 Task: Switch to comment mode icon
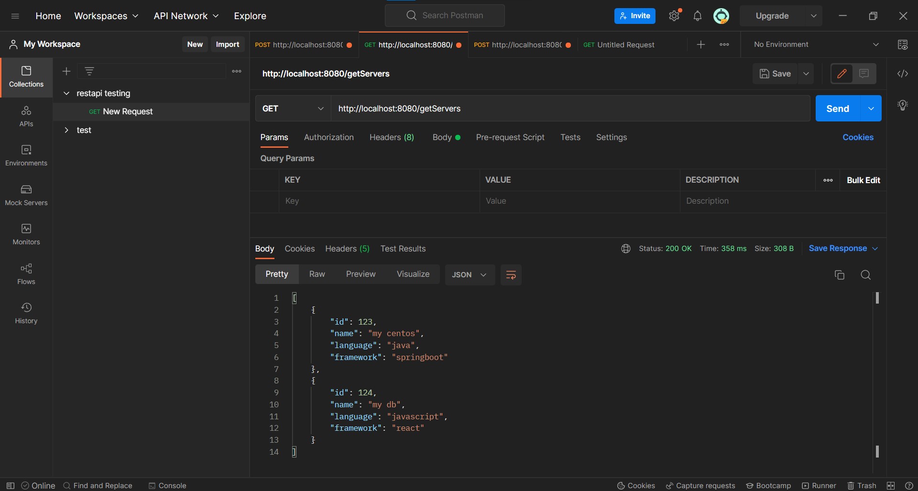(x=864, y=74)
